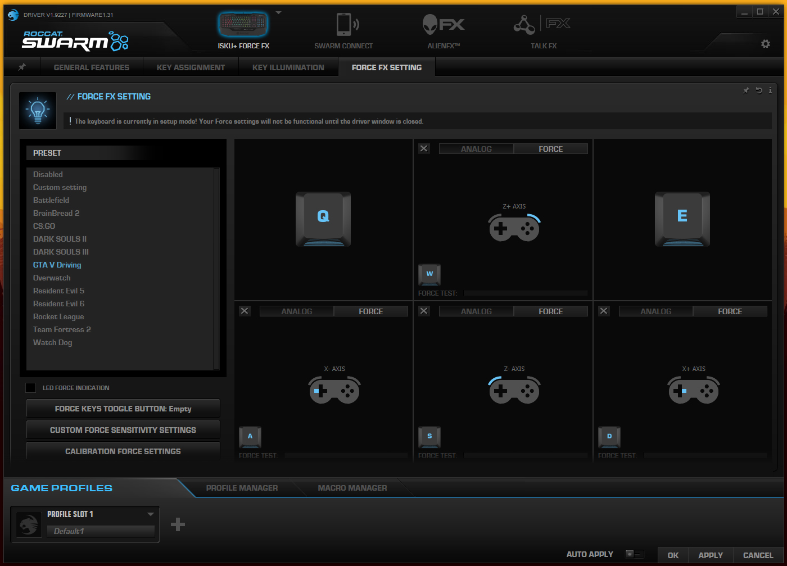Viewport: 787px width, 566px height.
Task: Click the Q key tile
Action: 323,218
